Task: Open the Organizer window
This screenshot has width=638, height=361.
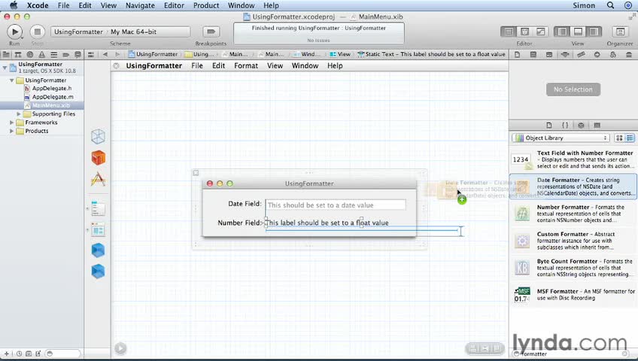Action: coord(620,32)
